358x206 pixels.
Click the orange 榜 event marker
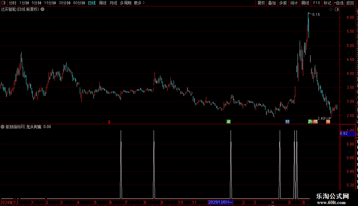pyautogui.click(x=315, y=121)
